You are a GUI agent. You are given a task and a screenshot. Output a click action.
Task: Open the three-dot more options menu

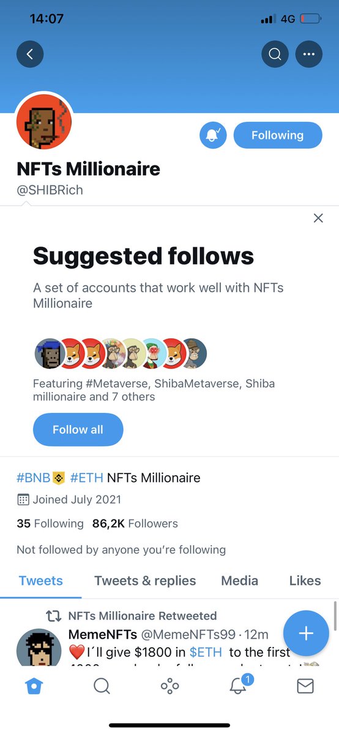309,54
